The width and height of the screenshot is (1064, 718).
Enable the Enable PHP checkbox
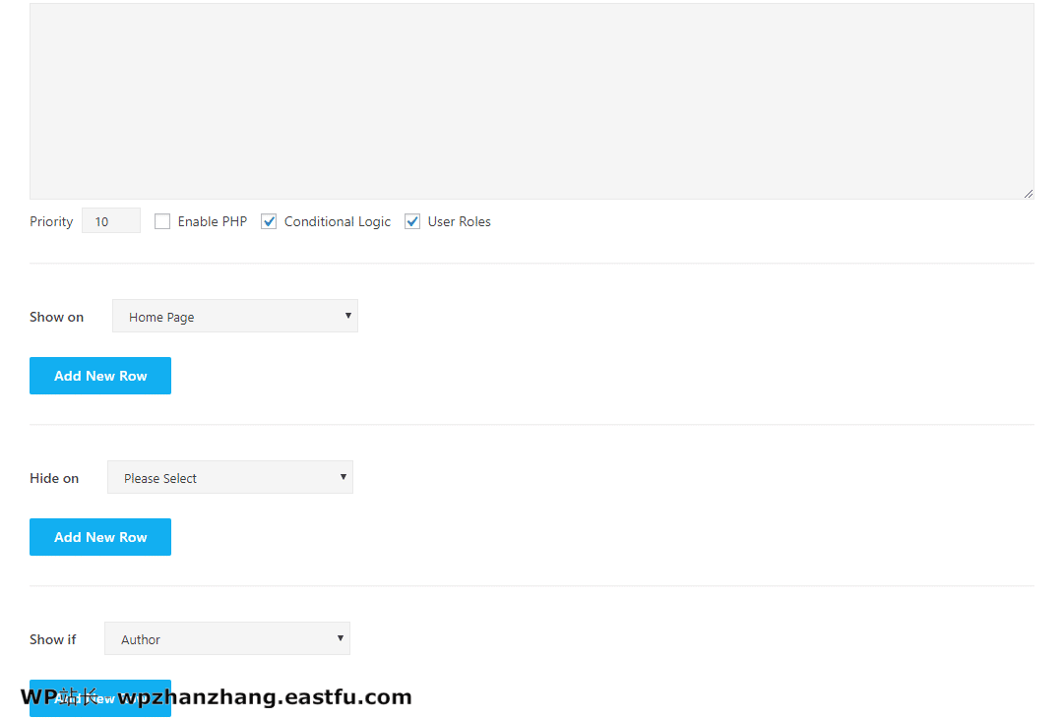click(162, 221)
